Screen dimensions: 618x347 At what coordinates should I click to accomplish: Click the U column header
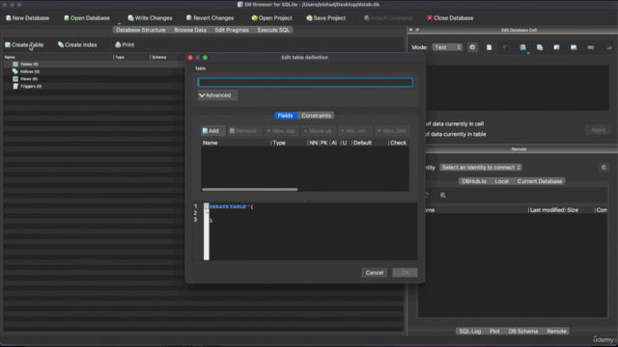pyautogui.click(x=345, y=143)
